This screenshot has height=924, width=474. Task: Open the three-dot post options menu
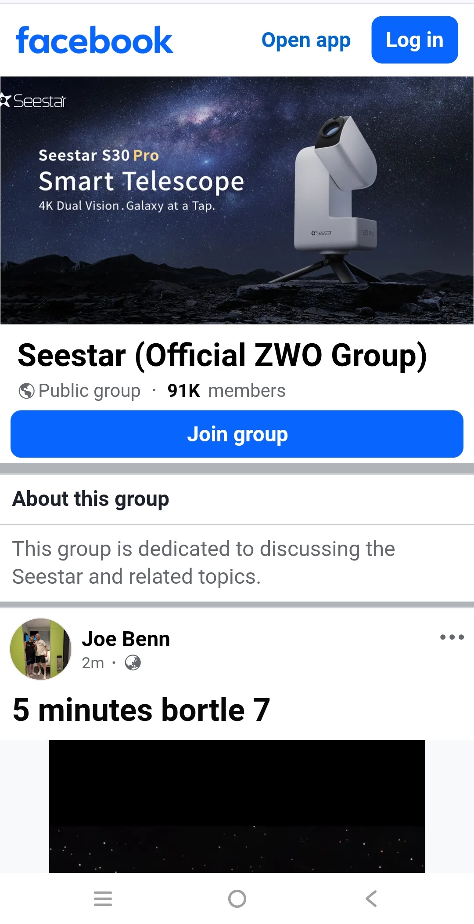click(452, 637)
